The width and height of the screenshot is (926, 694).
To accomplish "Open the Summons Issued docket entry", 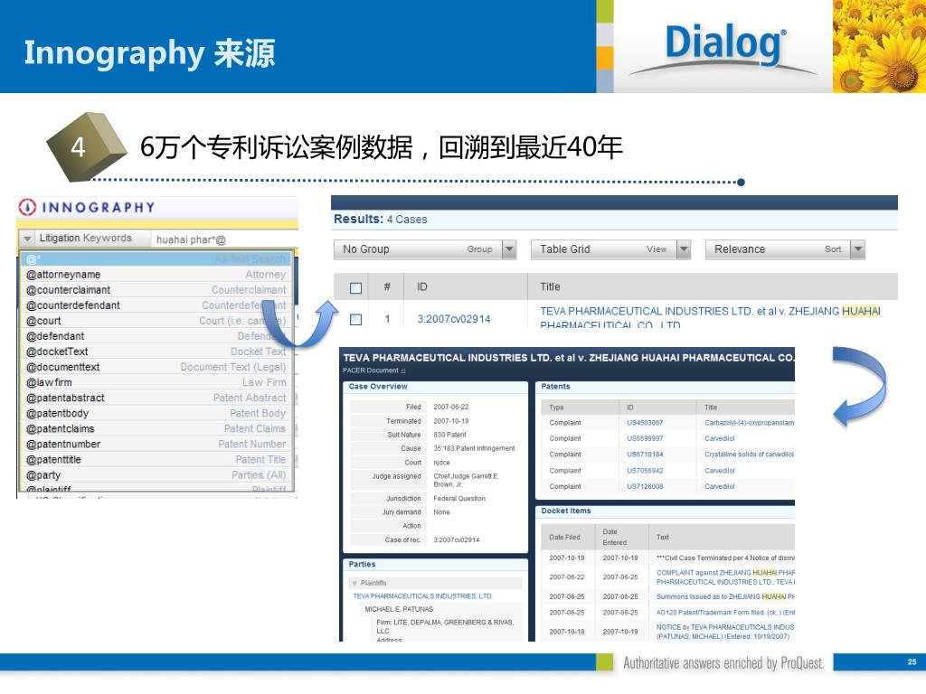I will click(x=725, y=596).
